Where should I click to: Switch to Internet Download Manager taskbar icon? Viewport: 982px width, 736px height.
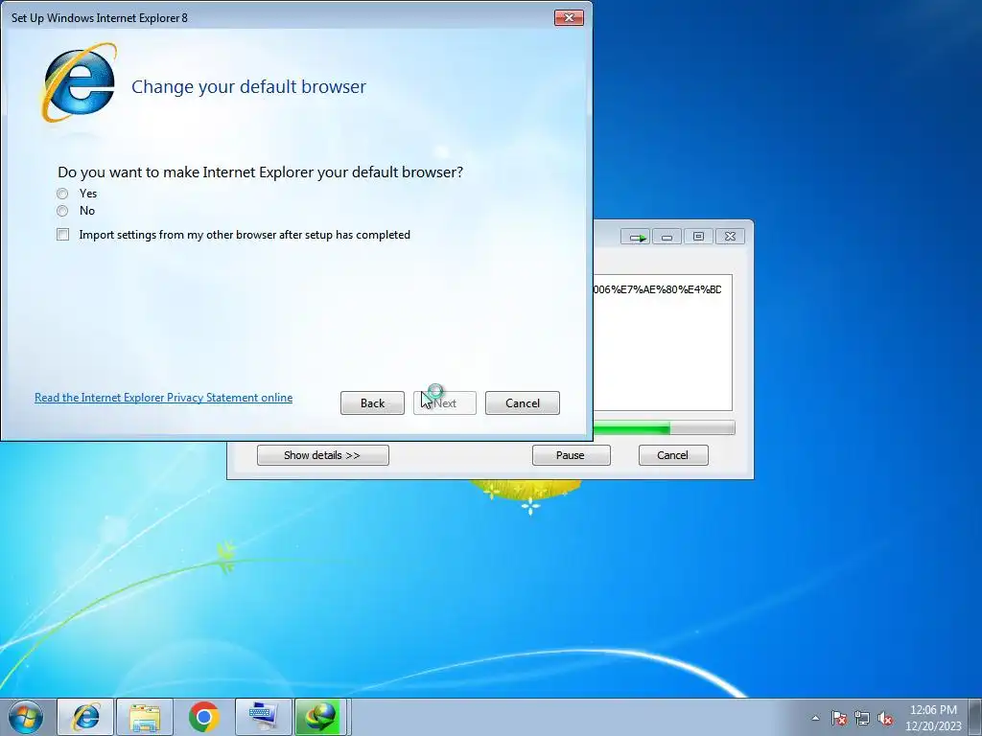pyautogui.click(x=322, y=717)
